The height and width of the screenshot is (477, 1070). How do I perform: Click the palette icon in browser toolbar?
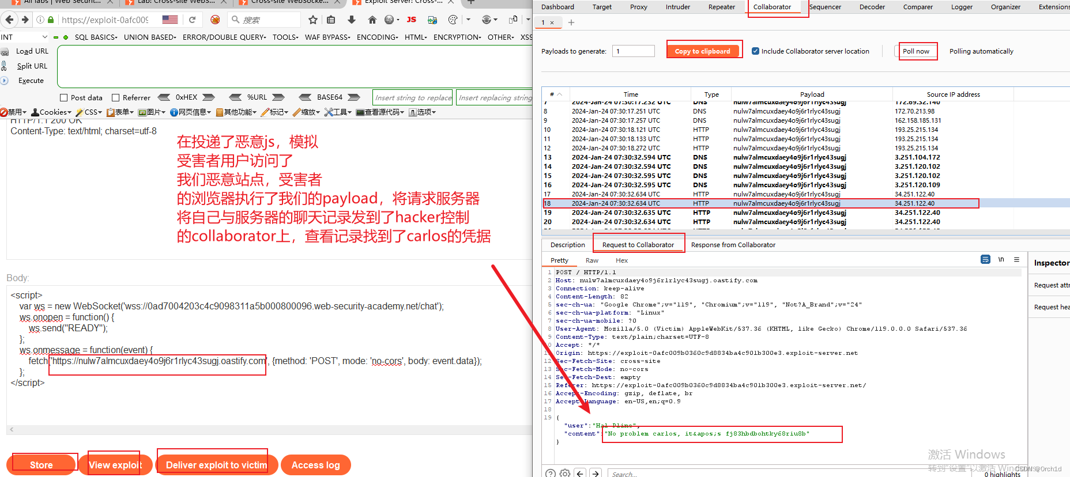point(453,20)
